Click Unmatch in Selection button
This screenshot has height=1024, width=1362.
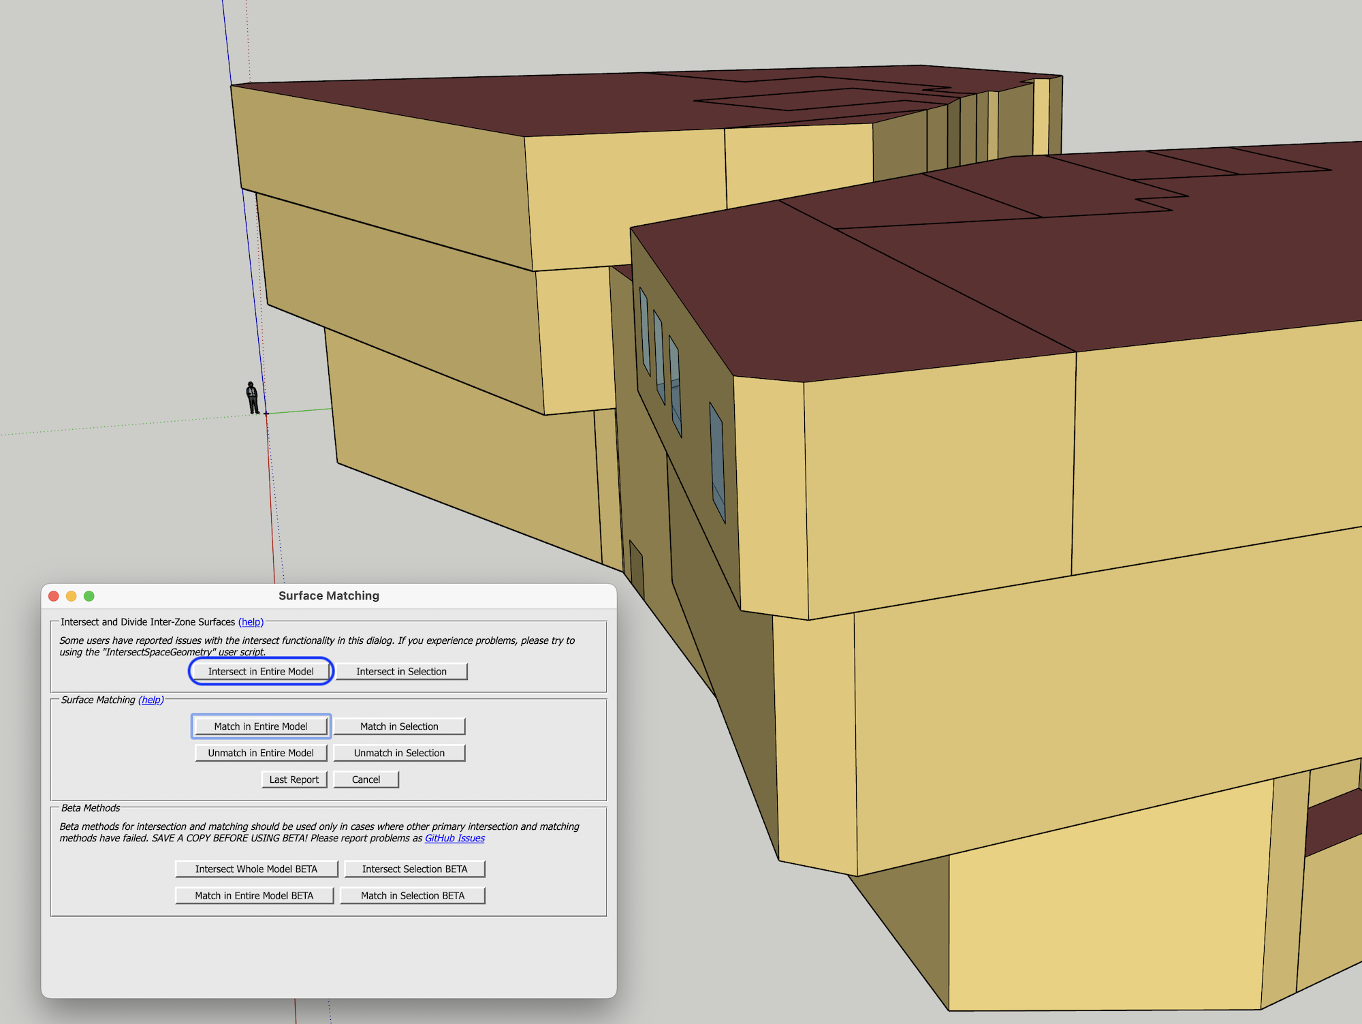(x=399, y=753)
